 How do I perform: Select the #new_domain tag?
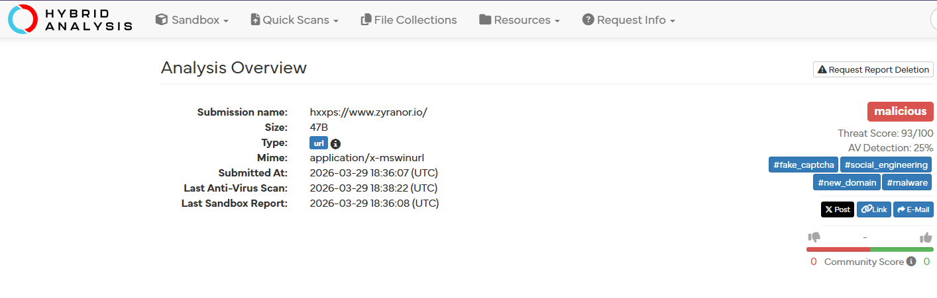point(847,182)
